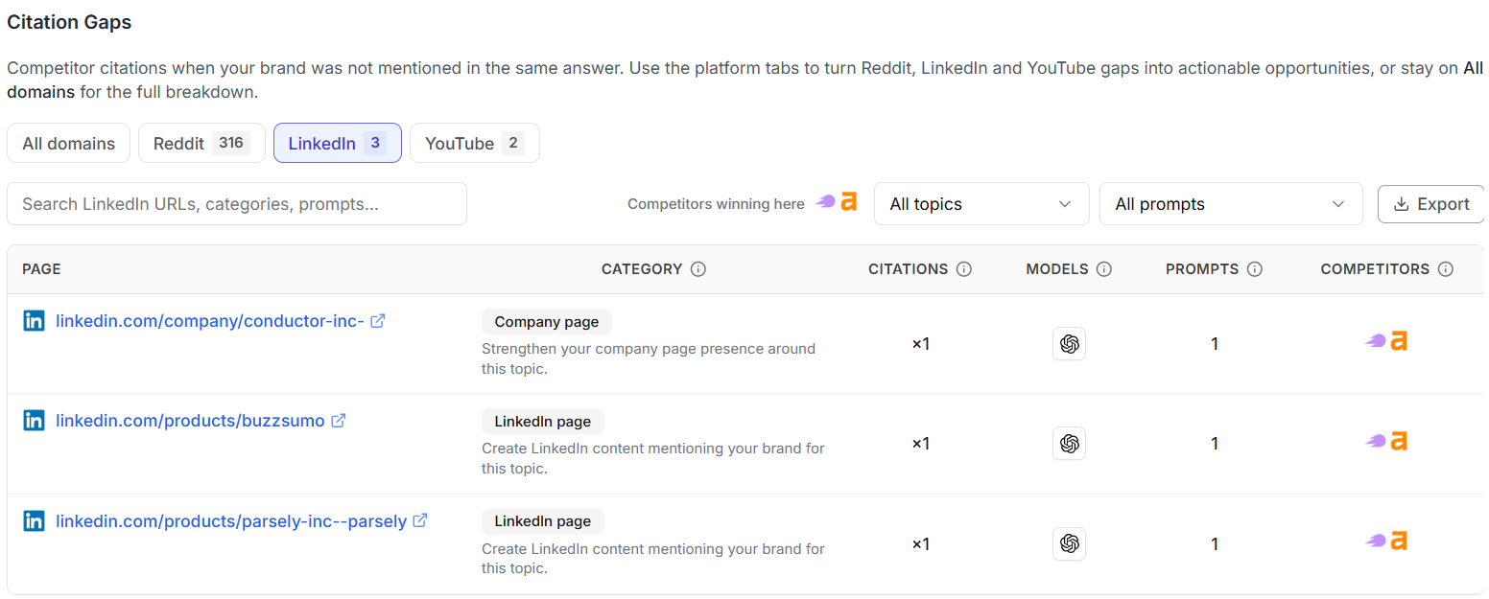Click external link icon next to conductor-inc-
Image resolution: width=1489 pixels, height=599 pixels.
coord(378,321)
